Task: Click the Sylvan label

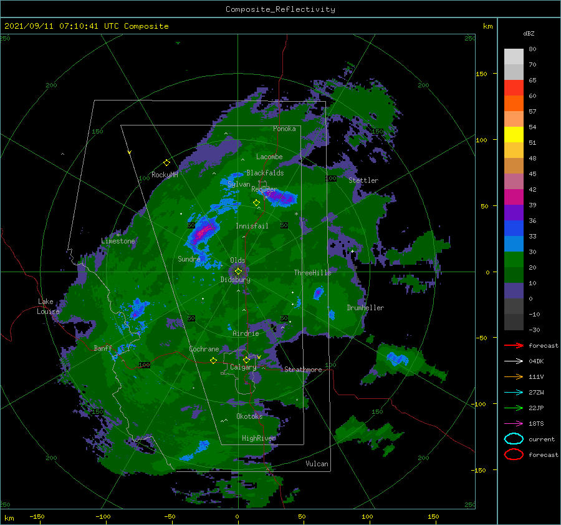Action: (239, 185)
